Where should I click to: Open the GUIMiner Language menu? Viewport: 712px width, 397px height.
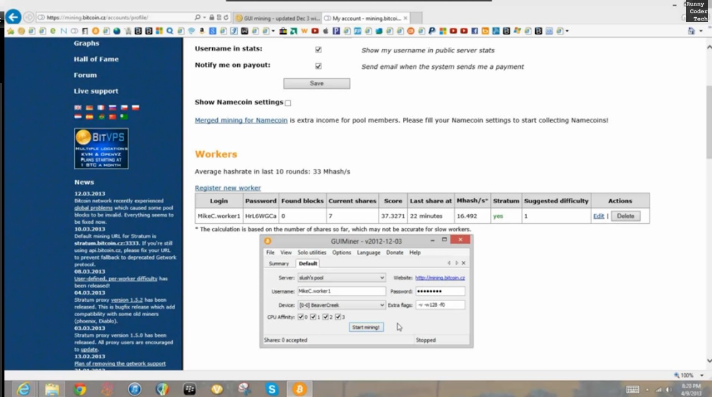pyautogui.click(x=368, y=252)
